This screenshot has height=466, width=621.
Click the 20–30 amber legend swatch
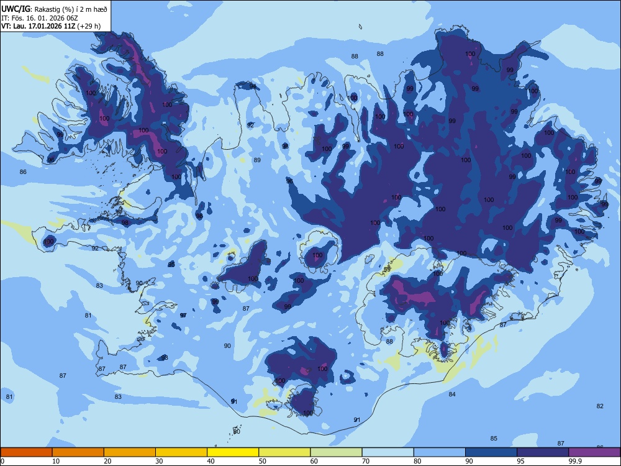click(130, 452)
